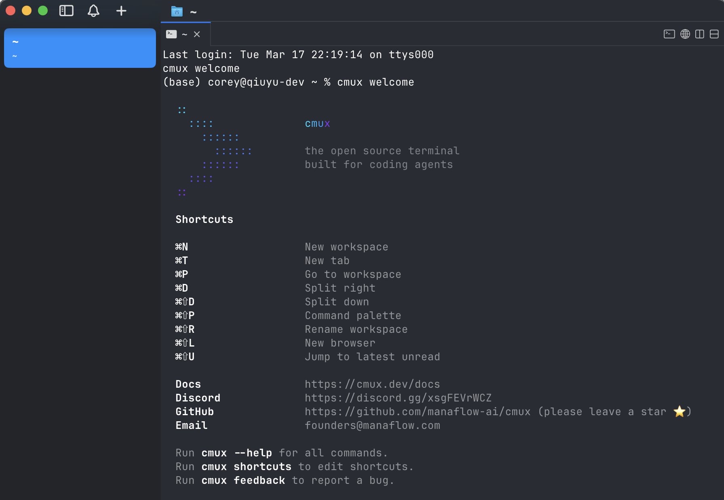Toggle the sidebar panel icon

66,11
